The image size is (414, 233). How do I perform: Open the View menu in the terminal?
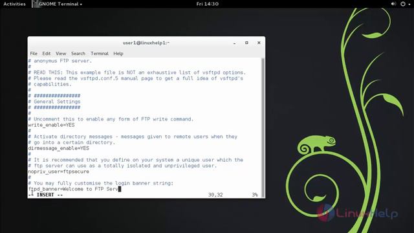tap(61, 53)
